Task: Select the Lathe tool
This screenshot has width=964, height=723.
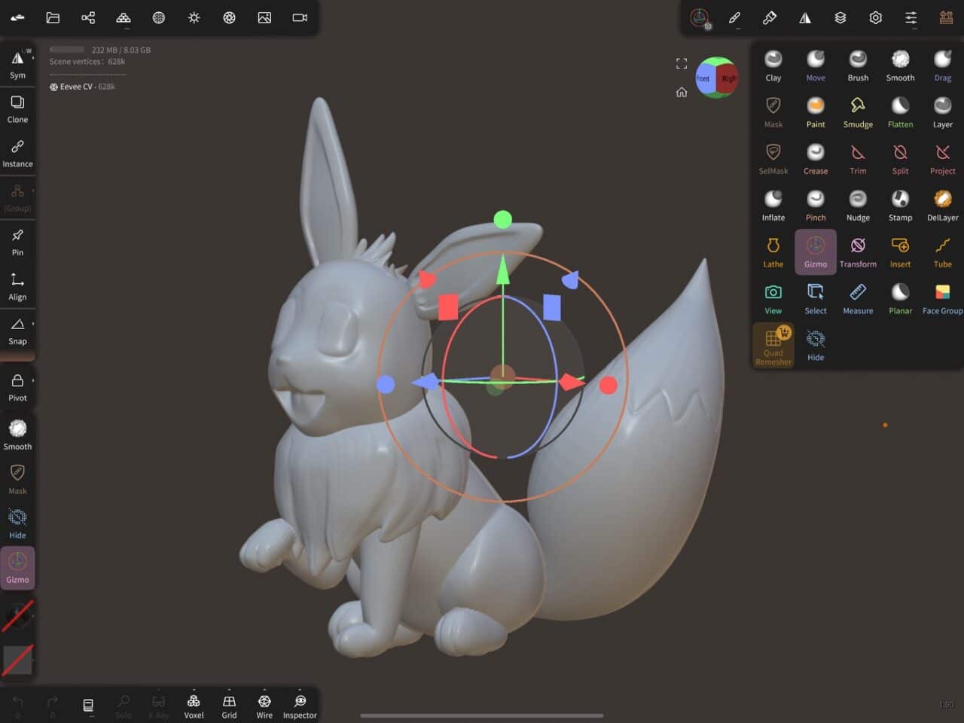Action: click(773, 252)
